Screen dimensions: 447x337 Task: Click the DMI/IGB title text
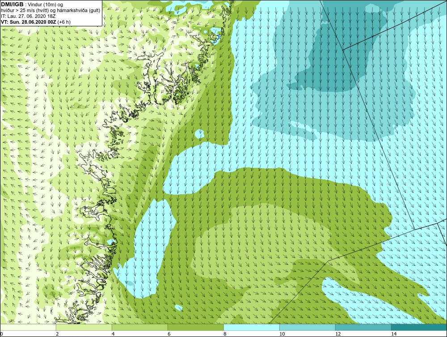click(x=12, y=4)
